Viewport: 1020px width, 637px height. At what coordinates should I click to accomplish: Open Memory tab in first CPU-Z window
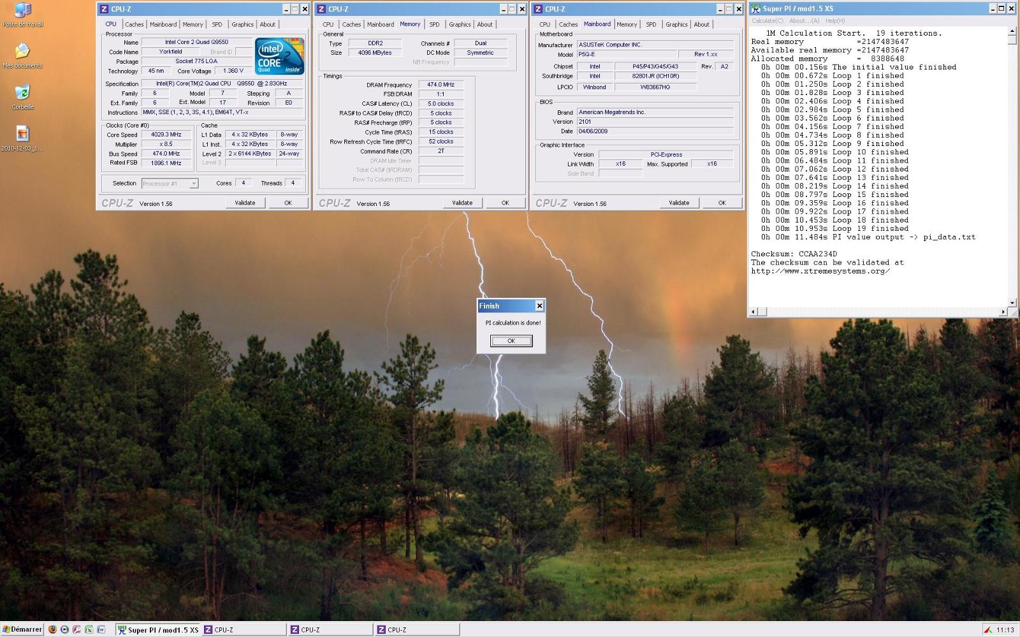tap(193, 25)
